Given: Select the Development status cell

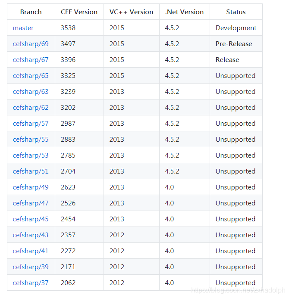Looking at the screenshot, I should pyautogui.click(x=236, y=28).
